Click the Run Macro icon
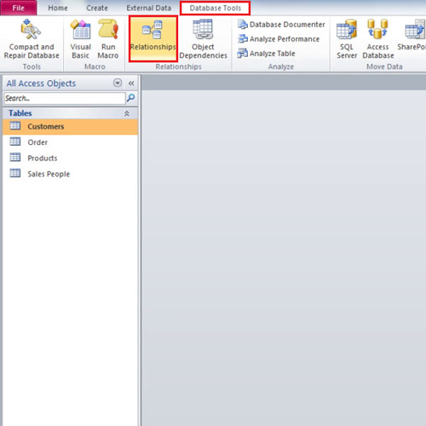Viewport: 426px width, 426px height. 108,39
